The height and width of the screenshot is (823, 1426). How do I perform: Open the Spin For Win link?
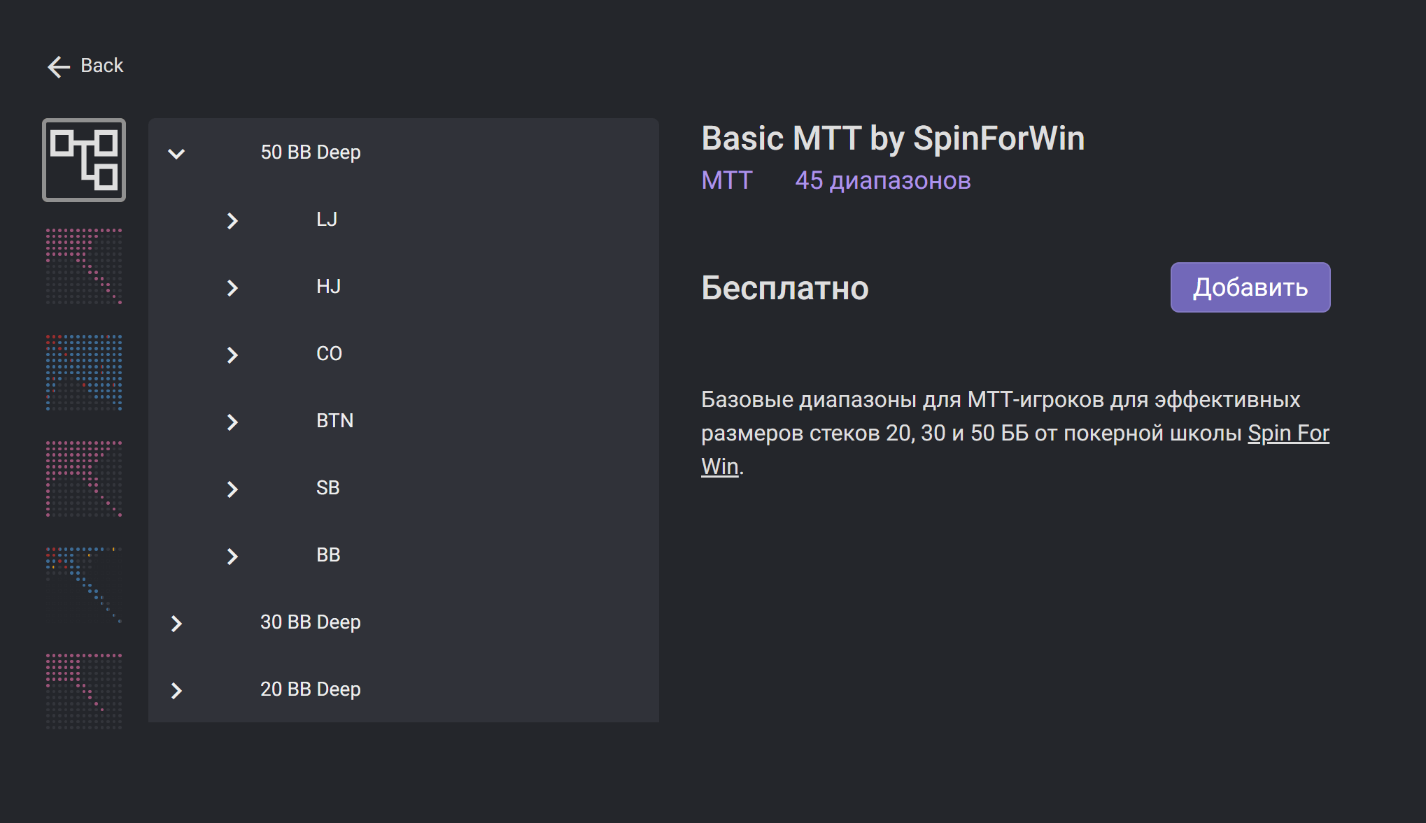pos(1287,434)
